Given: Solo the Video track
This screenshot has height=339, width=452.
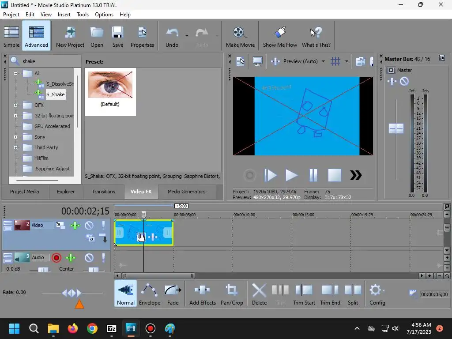Looking at the screenshot, I should point(103,226).
